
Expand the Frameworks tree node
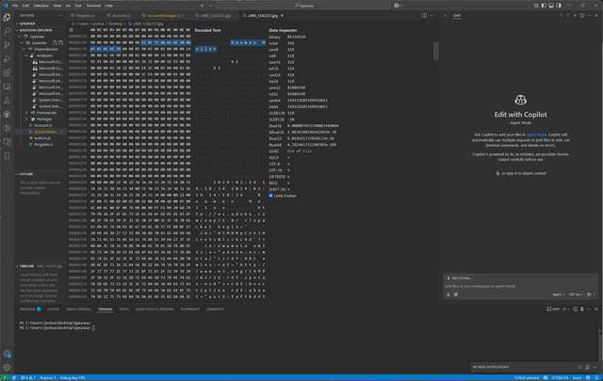(x=26, y=113)
